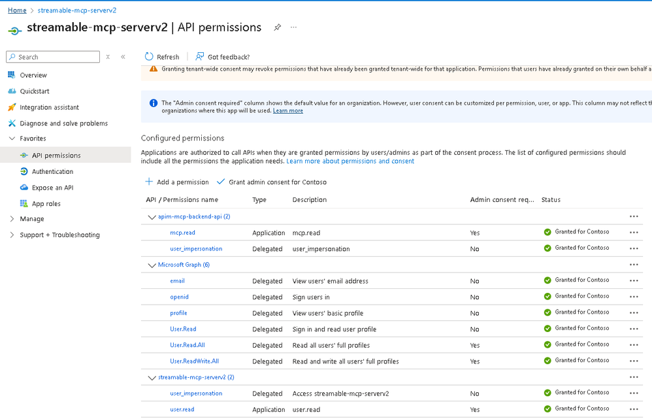Click the Integration assistant rocket icon

pyautogui.click(x=11, y=107)
